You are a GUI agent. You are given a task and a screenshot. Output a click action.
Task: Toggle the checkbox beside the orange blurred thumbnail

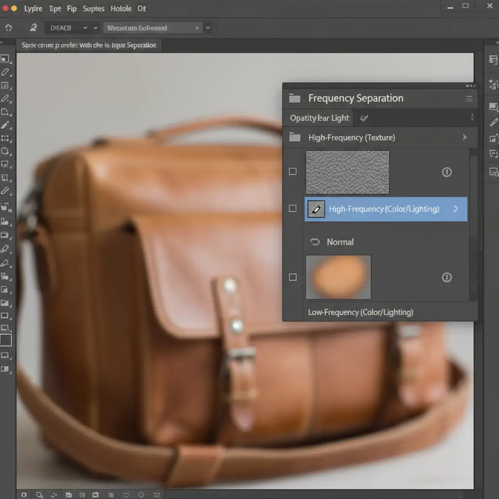[x=292, y=277]
